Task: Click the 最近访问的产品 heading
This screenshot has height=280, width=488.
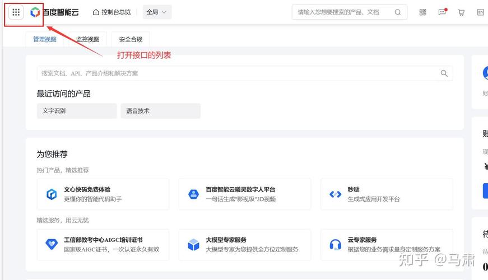Action: point(64,94)
